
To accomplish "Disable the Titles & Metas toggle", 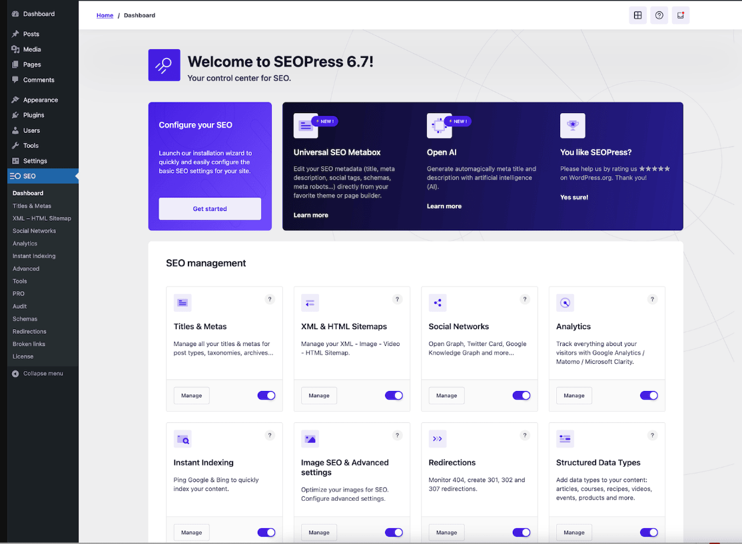I will click(266, 395).
